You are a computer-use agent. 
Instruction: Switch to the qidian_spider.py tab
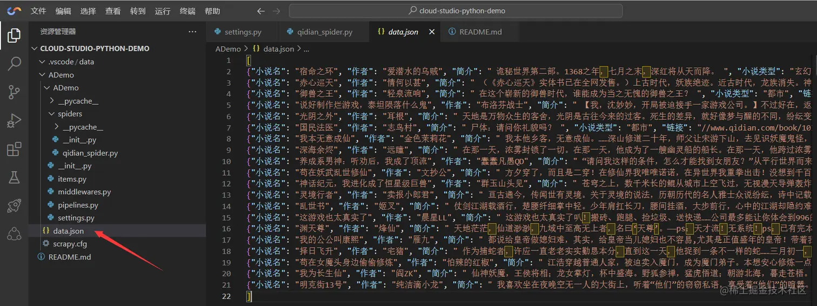click(324, 32)
